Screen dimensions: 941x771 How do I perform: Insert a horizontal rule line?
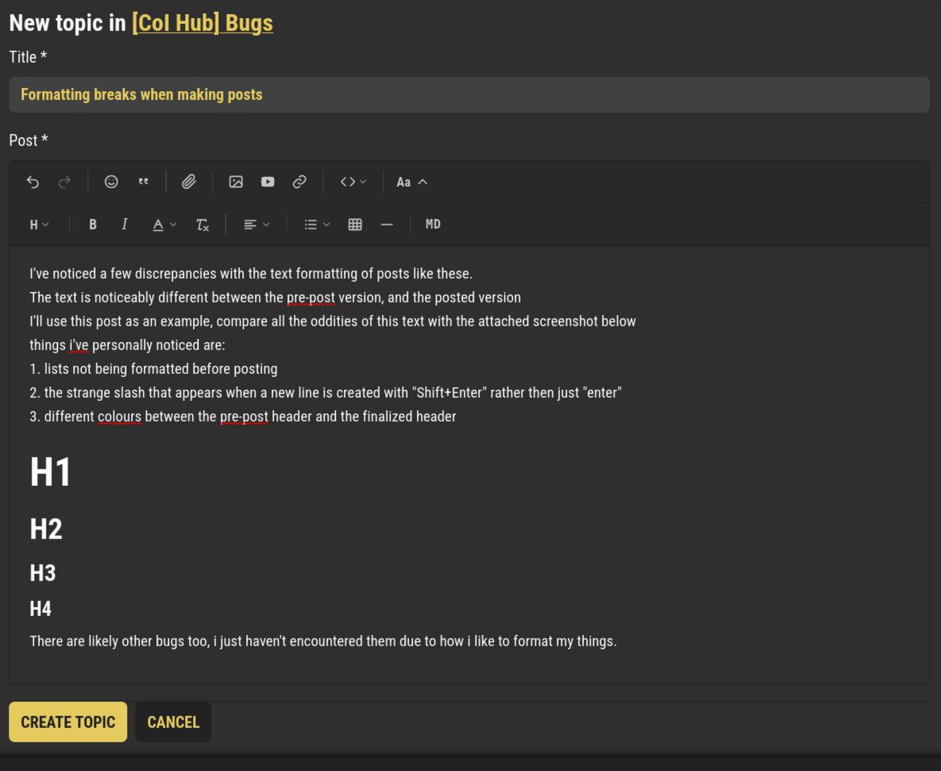click(387, 225)
